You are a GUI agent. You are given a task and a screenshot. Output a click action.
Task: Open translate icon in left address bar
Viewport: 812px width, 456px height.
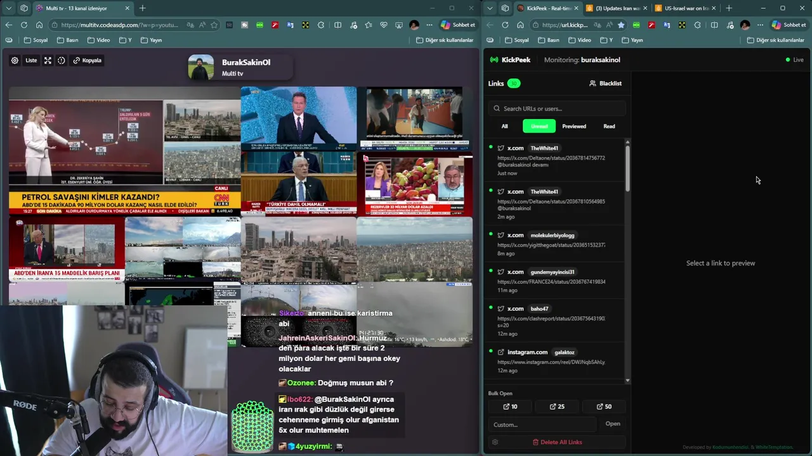pyautogui.click(x=190, y=25)
